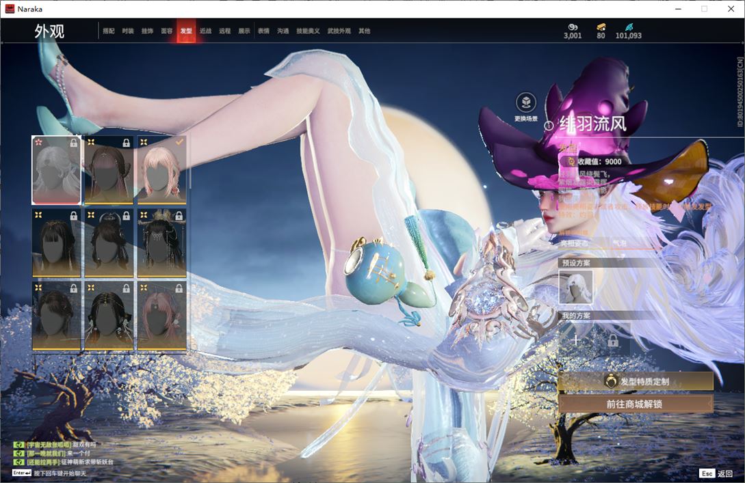
Task: Select the pink hair with bun in third row
Action: coord(161,316)
